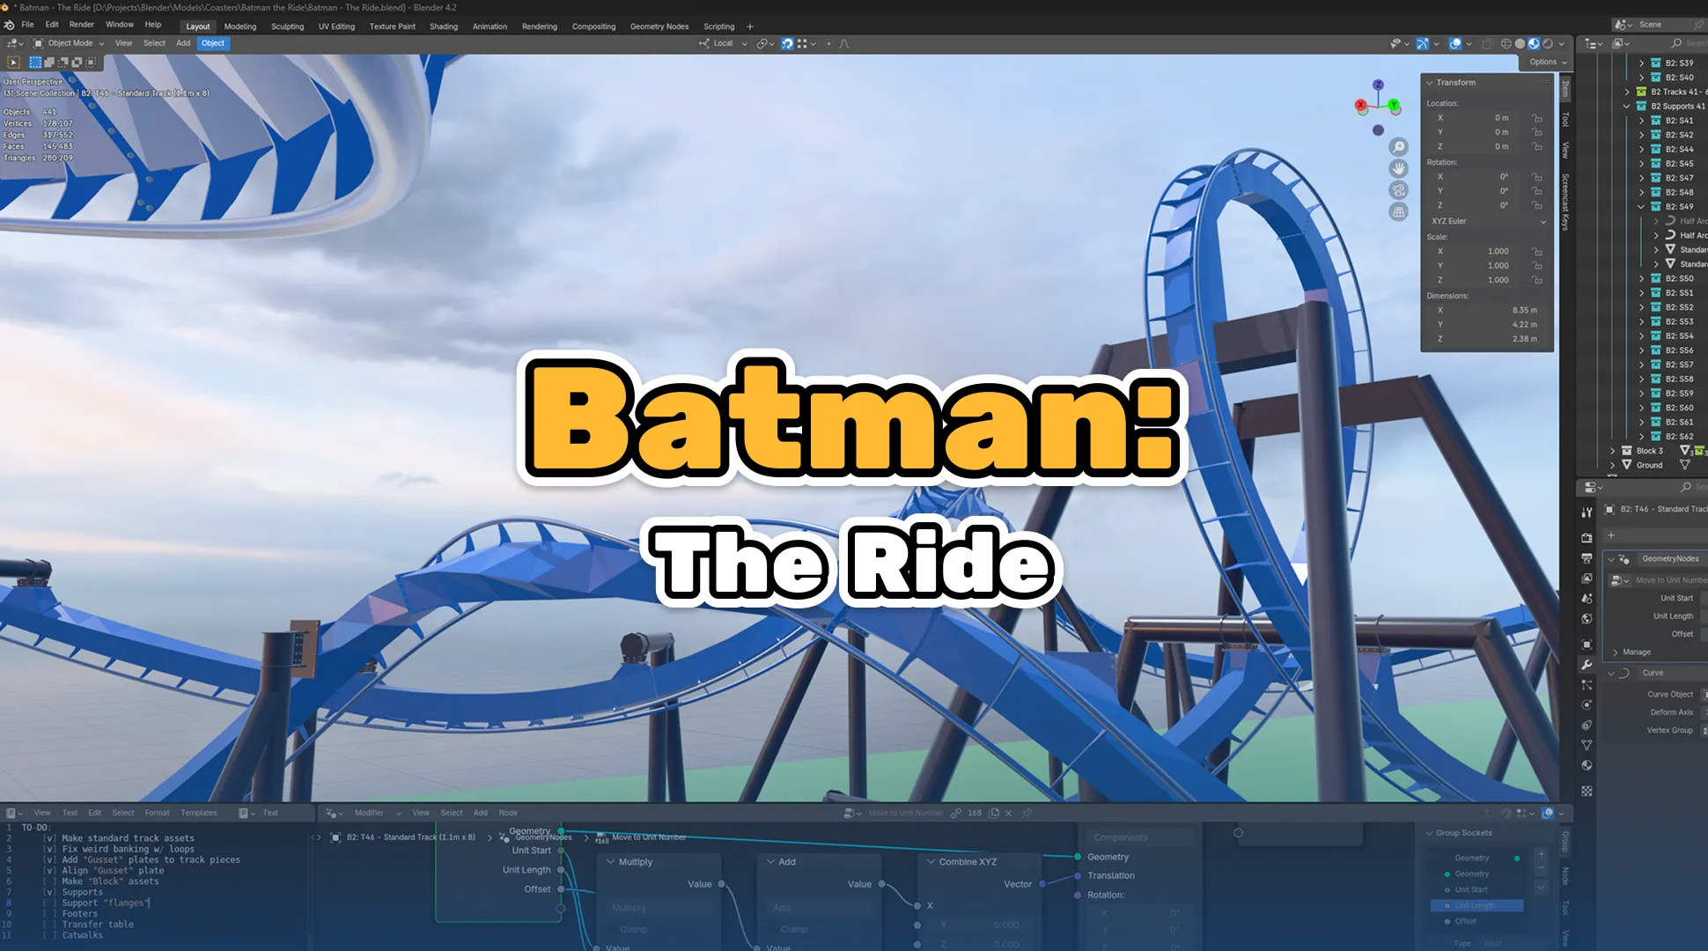
Task: Lock the Rotation Z value
Action: [x=1536, y=205]
